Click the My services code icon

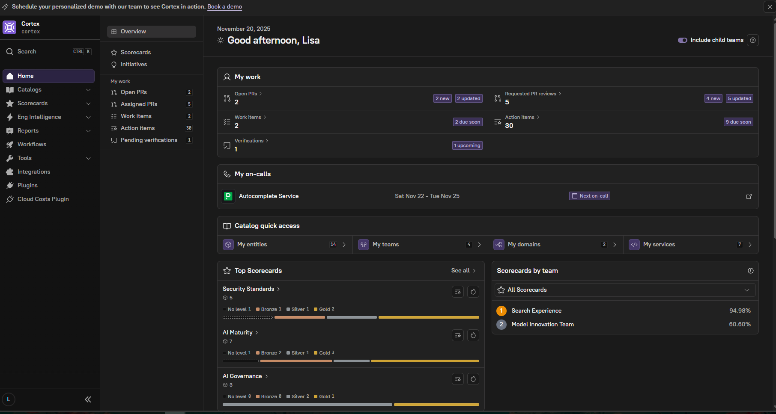(634, 245)
